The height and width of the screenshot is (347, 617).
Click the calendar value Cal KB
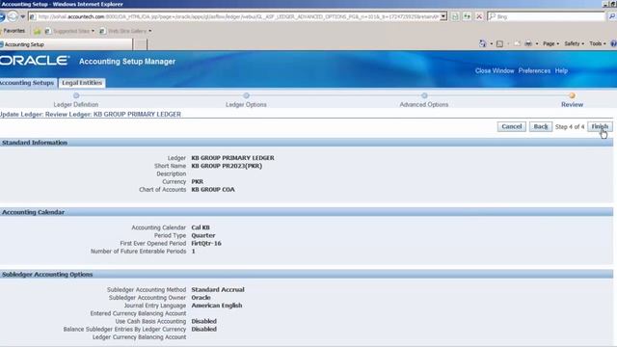point(201,227)
